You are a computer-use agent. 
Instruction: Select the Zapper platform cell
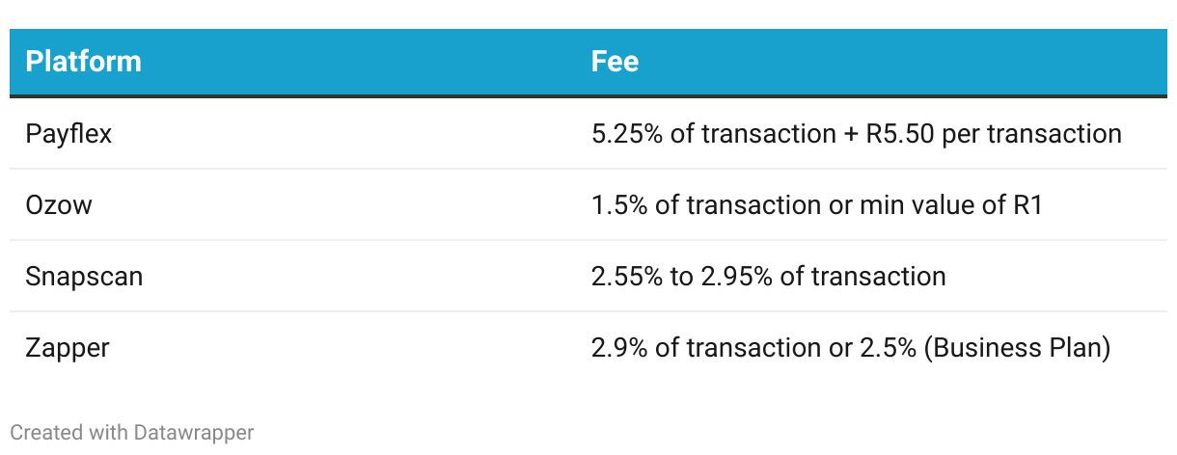point(68,347)
